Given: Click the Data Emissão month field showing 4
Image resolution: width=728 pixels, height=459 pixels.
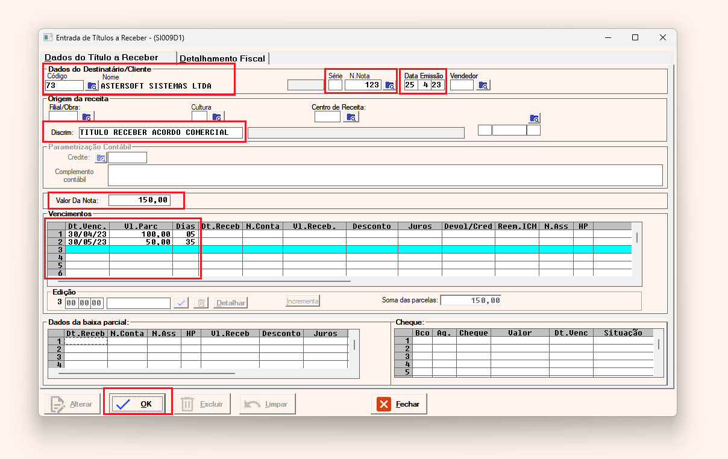Looking at the screenshot, I should tap(423, 85).
